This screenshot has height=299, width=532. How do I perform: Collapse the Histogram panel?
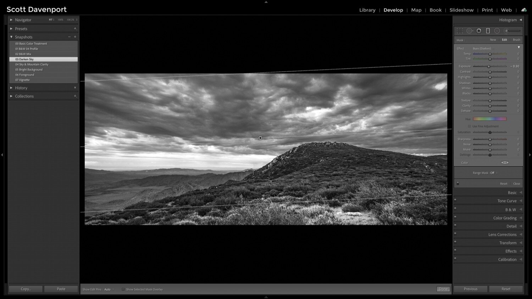click(x=521, y=20)
